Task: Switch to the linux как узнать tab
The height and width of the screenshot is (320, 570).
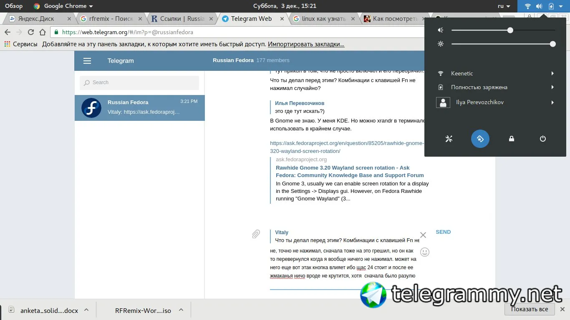Action: coord(324,19)
